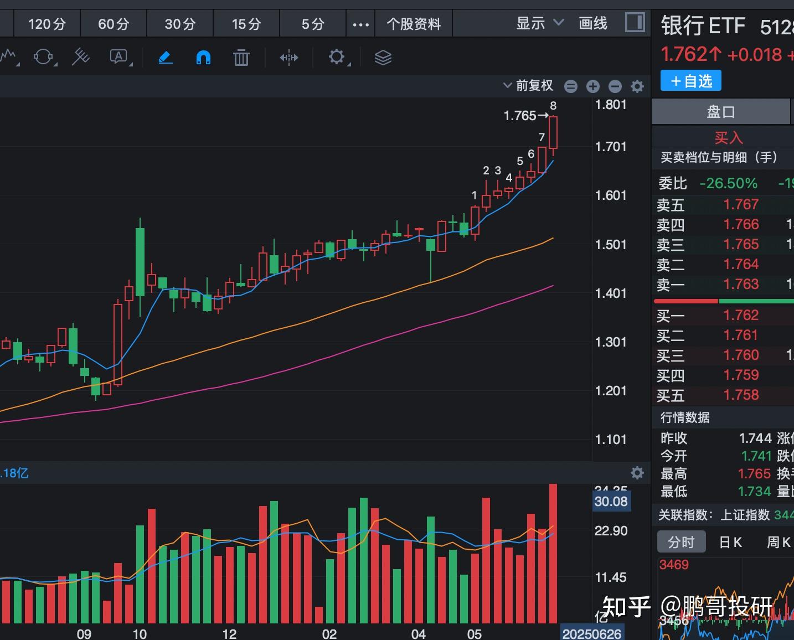
Task: Click the trash icon to delete drawings
Action: coord(241,58)
